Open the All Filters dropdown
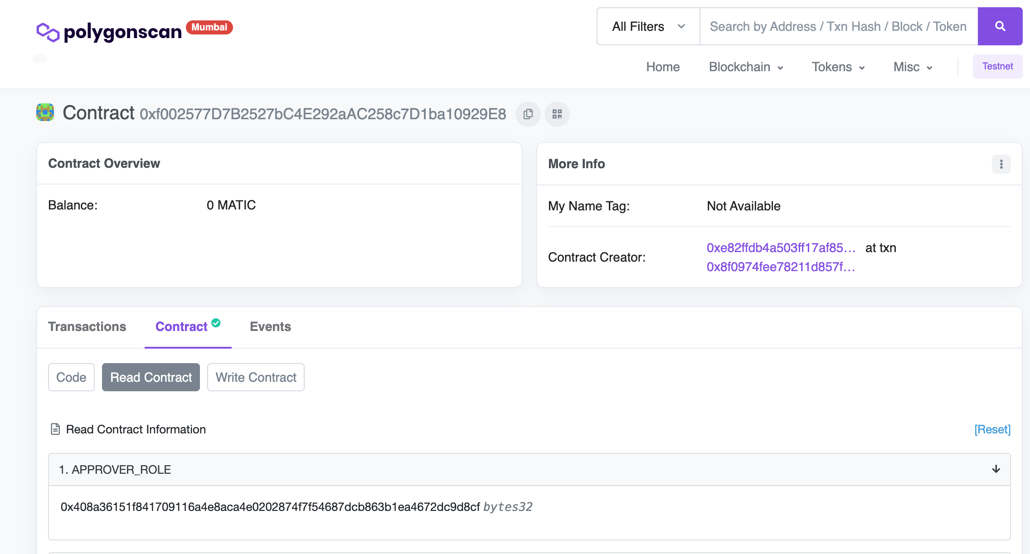Screen dimensions: 1030x554 648,26
